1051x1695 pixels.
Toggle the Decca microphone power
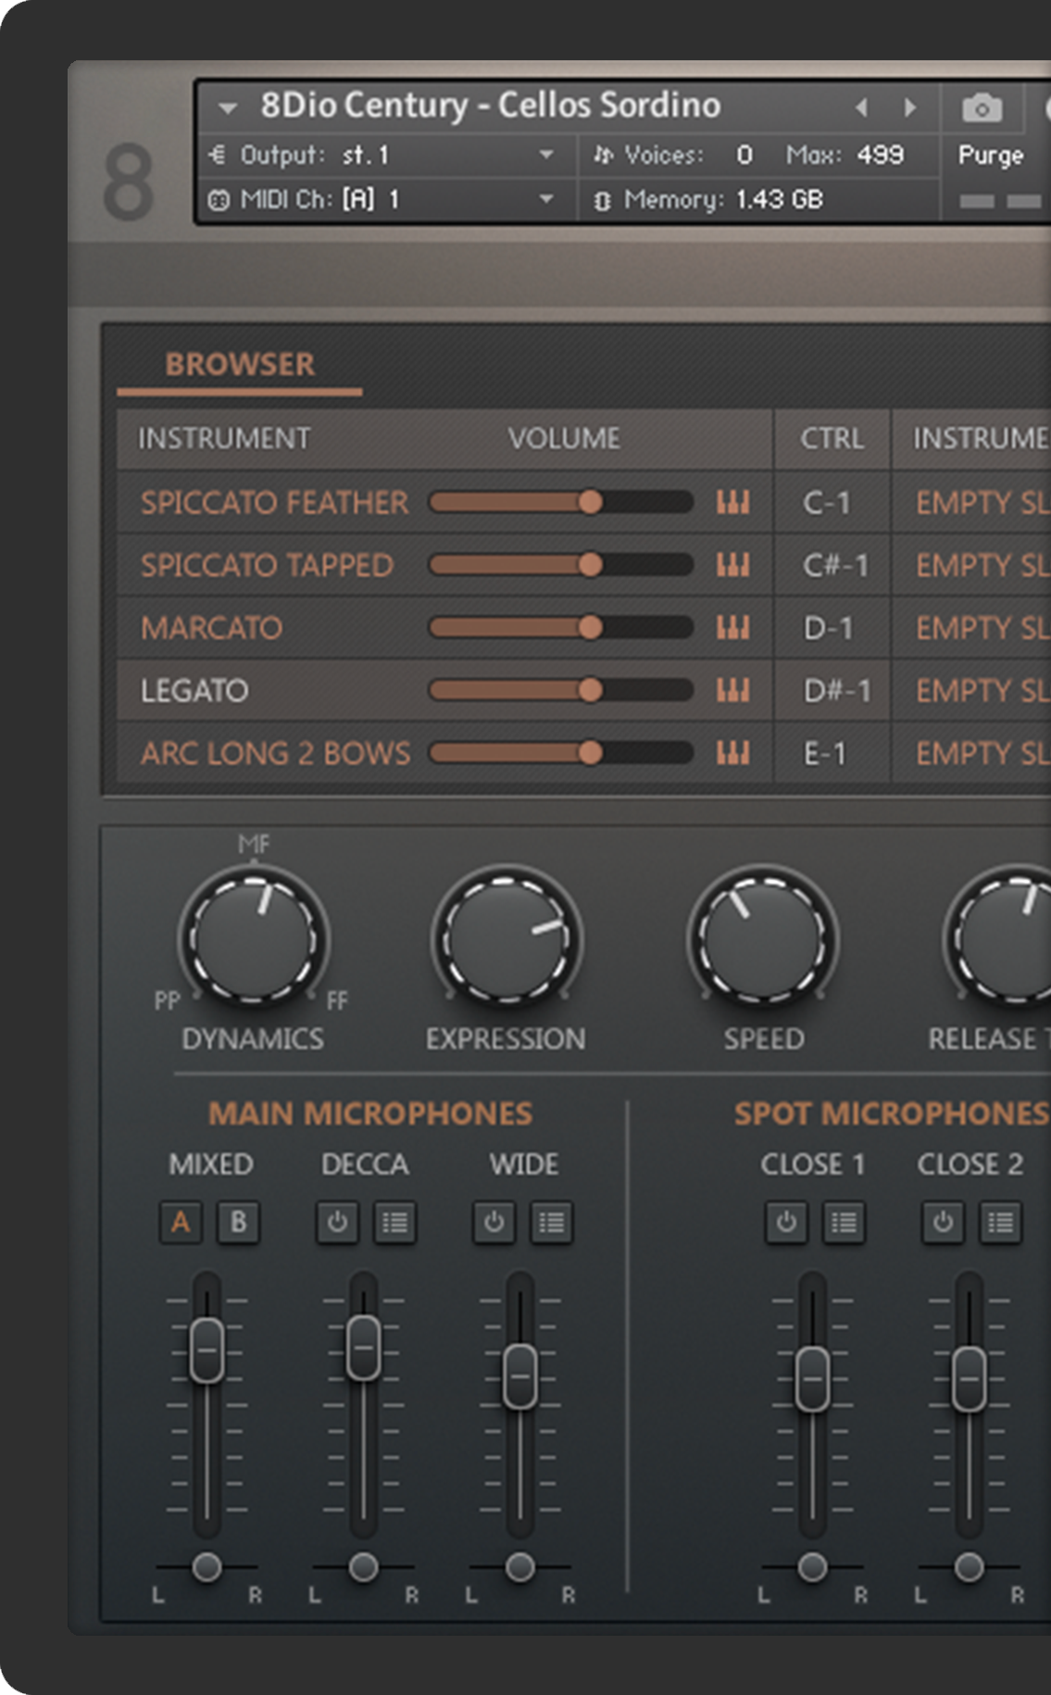pos(337,1223)
